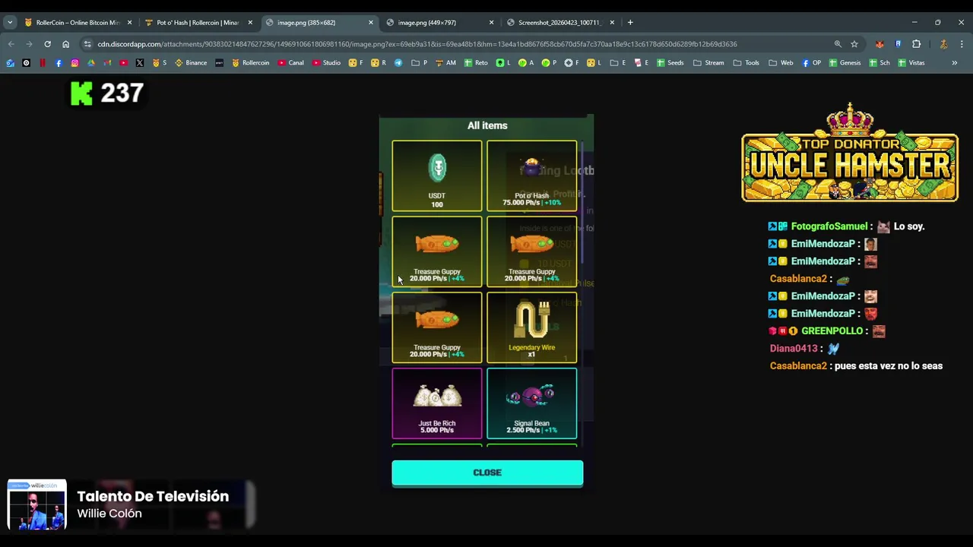
Task: Open the Genesis spreadsheet bookmark
Action: point(845,63)
